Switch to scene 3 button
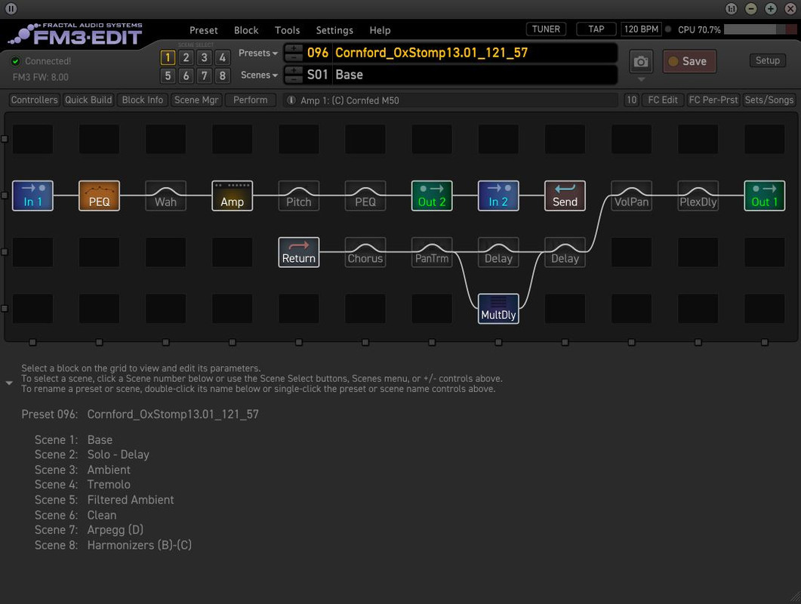The image size is (801, 604). tap(205, 57)
